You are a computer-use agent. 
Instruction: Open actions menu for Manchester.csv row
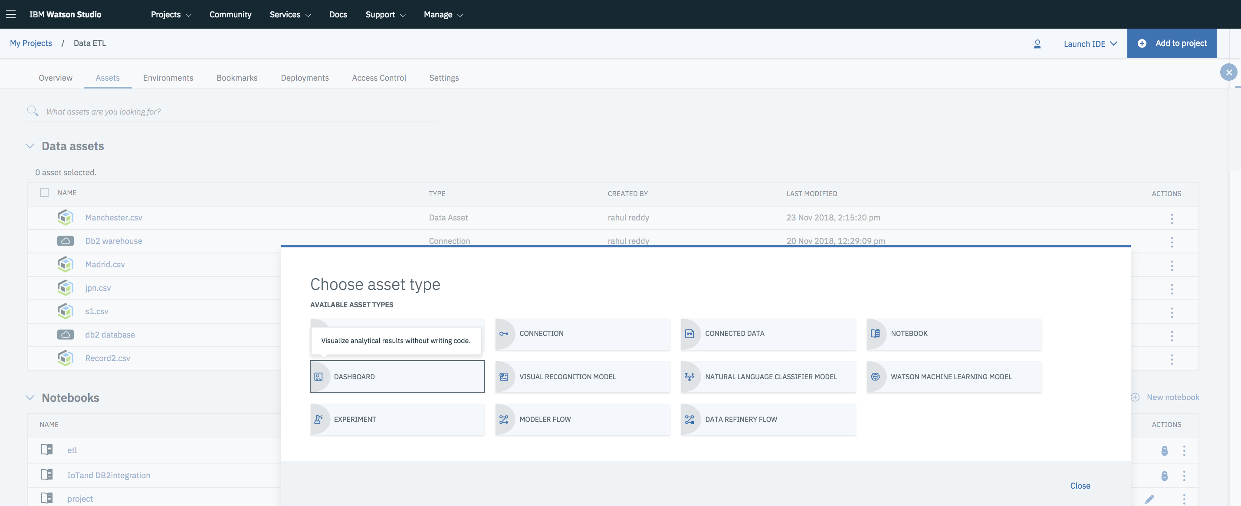[1172, 218]
